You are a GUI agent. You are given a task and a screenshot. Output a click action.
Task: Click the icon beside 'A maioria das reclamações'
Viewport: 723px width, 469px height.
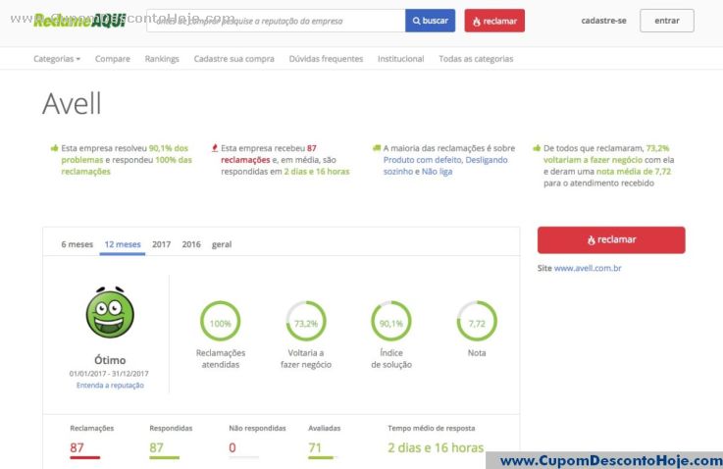pyautogui.click(x=377, y=148)
